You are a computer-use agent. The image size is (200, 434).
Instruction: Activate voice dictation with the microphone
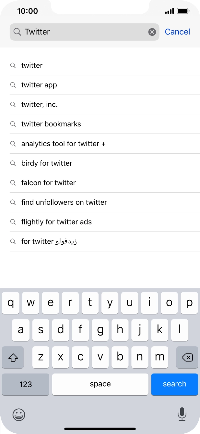pyautogui.click(x=182, y=415)
